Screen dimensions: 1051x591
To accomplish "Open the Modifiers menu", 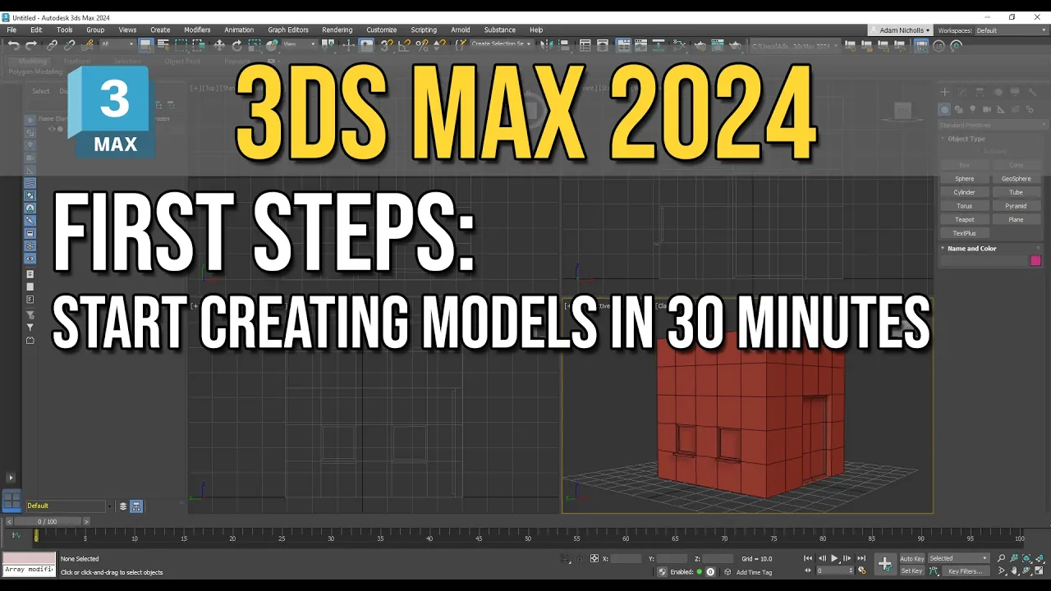I will [197, 30].
